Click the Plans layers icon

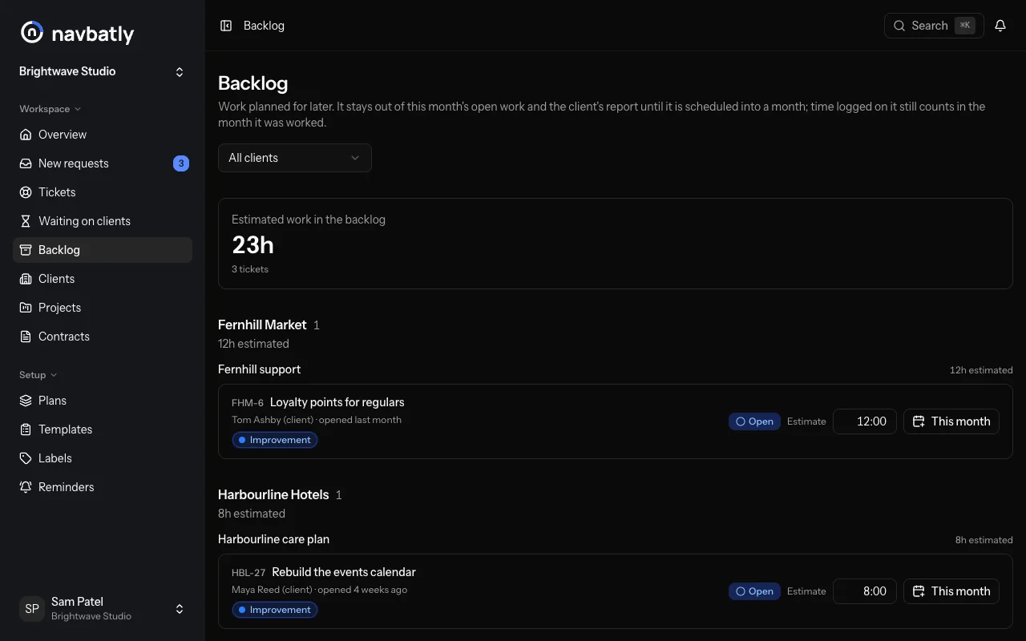pos(26,401)
